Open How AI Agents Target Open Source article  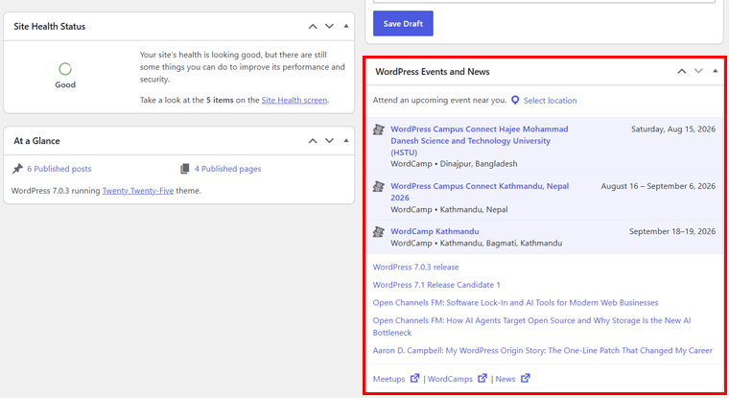click(x=531, y=326)
